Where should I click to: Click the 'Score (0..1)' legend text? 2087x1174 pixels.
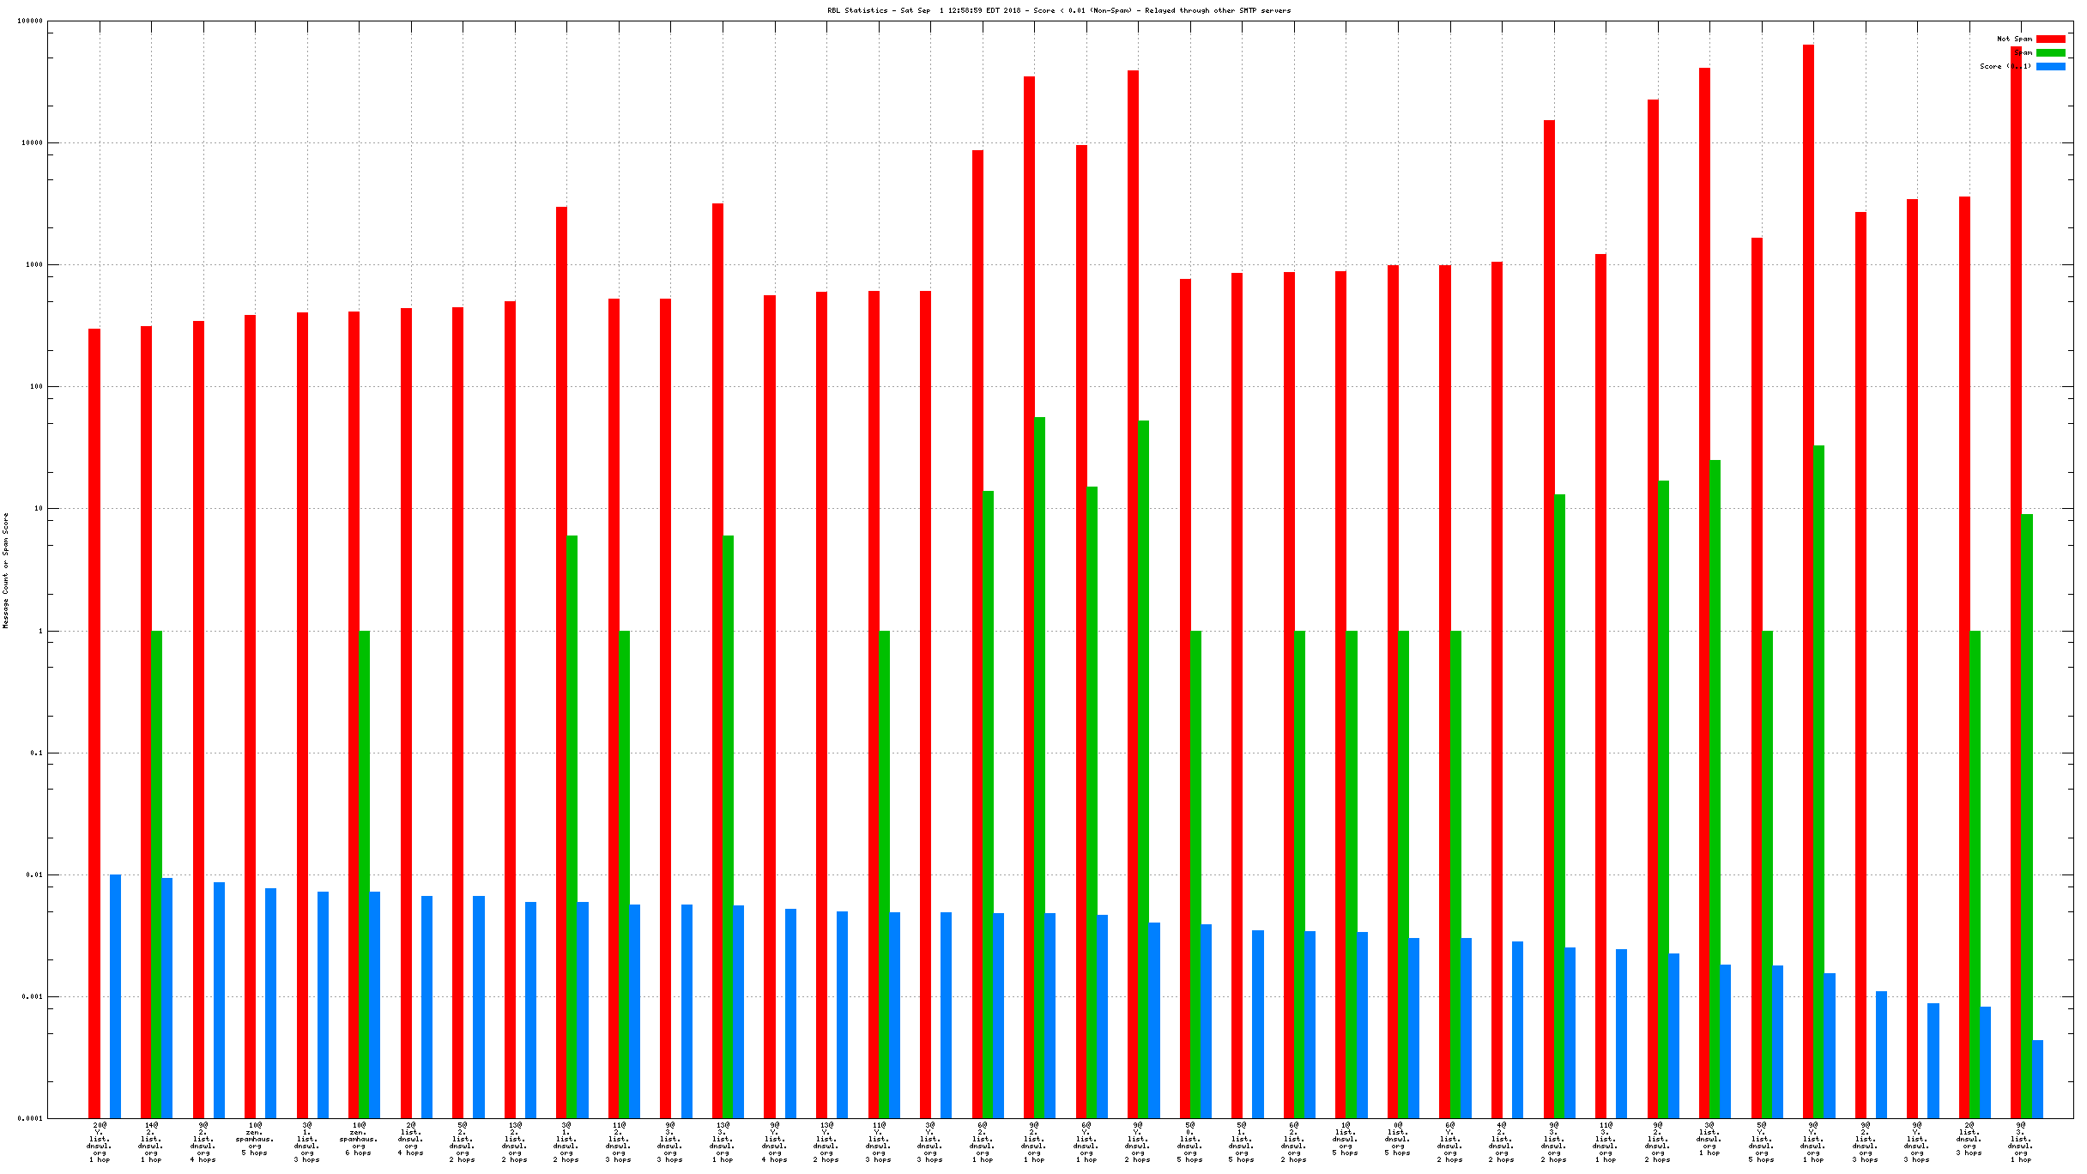[2005, 67]
